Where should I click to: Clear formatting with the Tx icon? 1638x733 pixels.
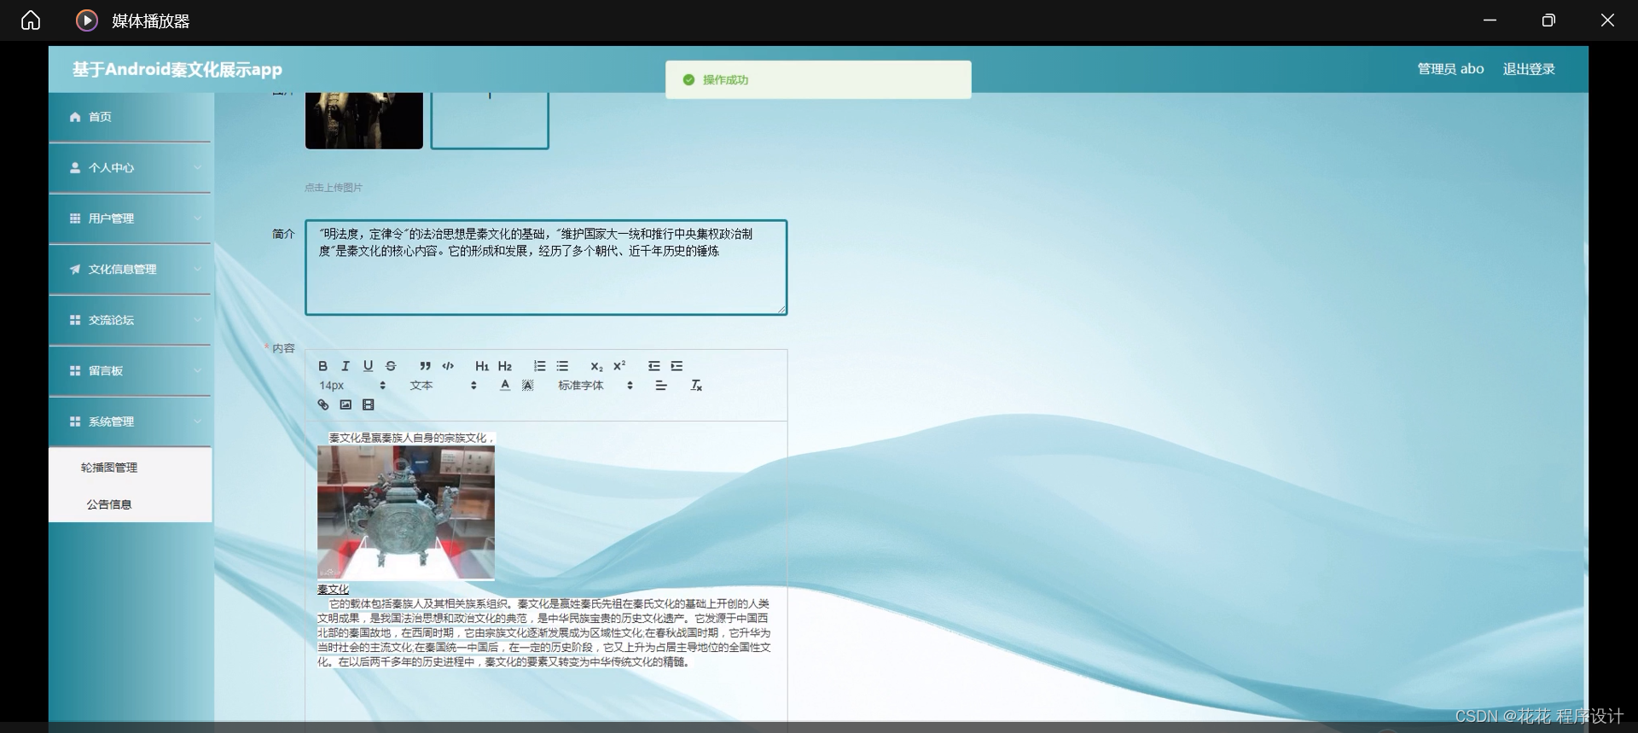pyautogui.click(x=696, y=386)
